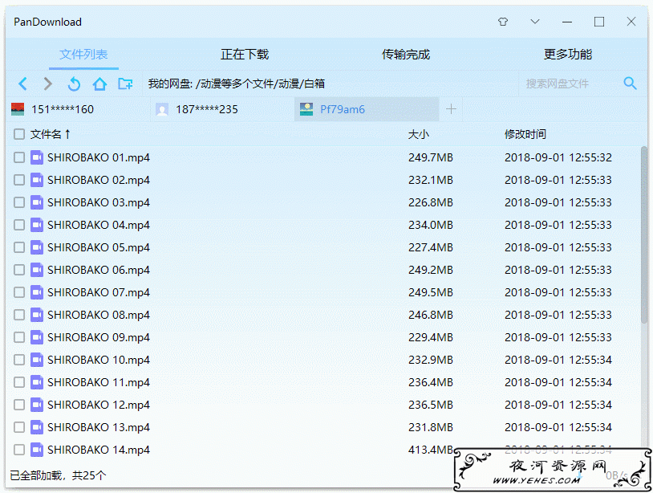This screenshot has width=653, height=493.
Task: Add a new account with plus icon
Action: click(451, 109)
